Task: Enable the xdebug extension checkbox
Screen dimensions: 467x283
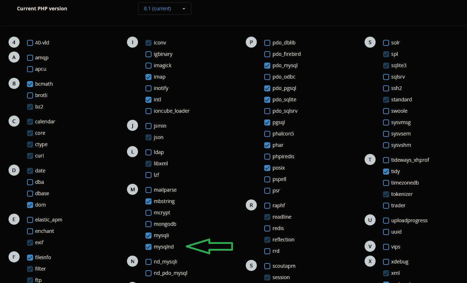Action: point(386,262)
